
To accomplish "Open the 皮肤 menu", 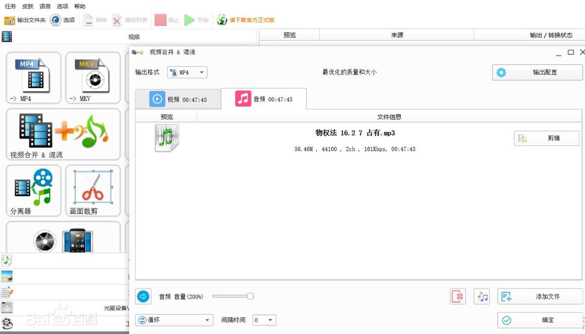I will [28, 6].
